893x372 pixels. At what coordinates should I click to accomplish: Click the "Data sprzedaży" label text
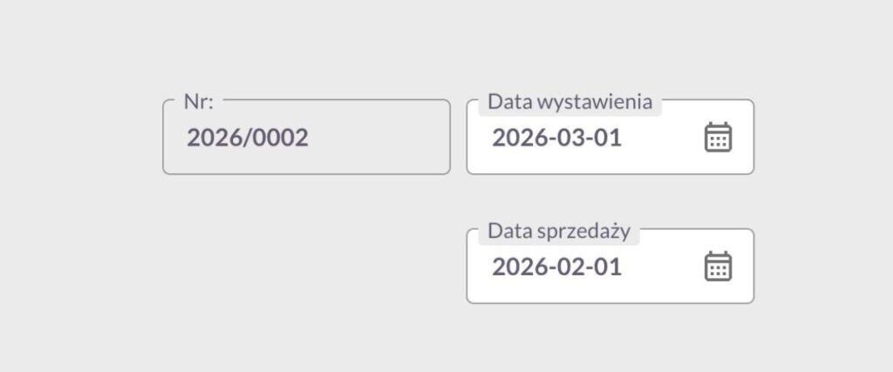(x=558, y=231)
